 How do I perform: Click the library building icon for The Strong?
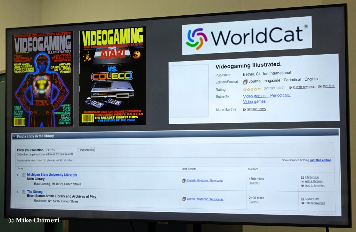pos(24,192)
